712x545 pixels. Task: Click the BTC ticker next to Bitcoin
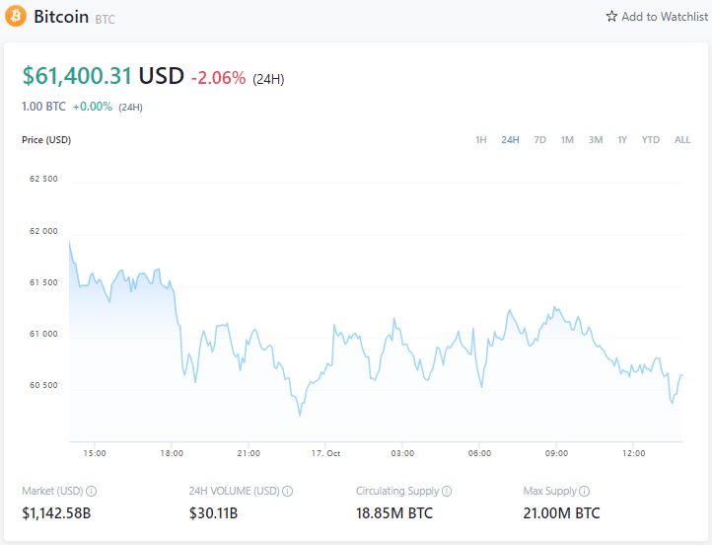[105, 19]
